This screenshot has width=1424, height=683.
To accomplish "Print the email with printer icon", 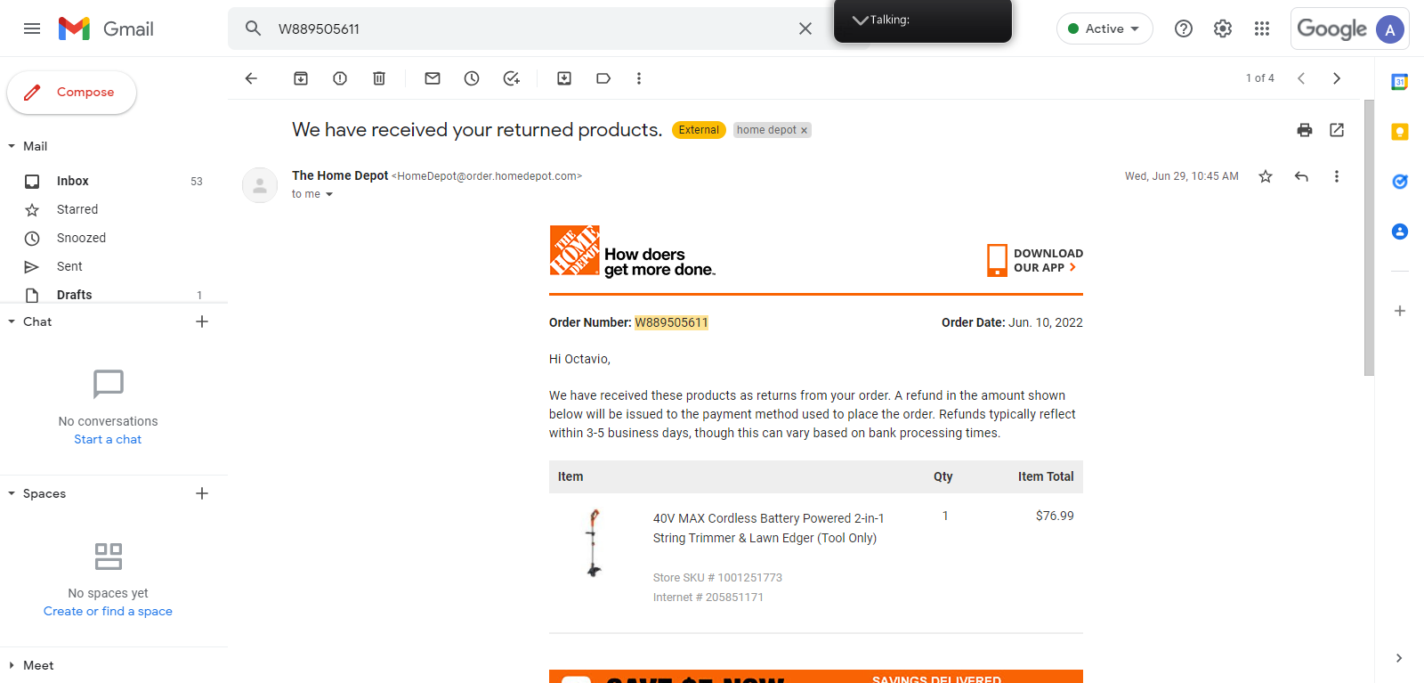I will point(1305,130).
